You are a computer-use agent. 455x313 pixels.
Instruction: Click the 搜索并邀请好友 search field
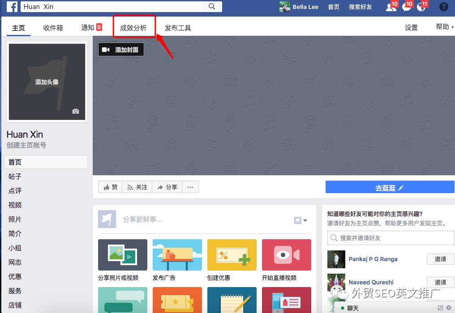click(x=391, y=238)
